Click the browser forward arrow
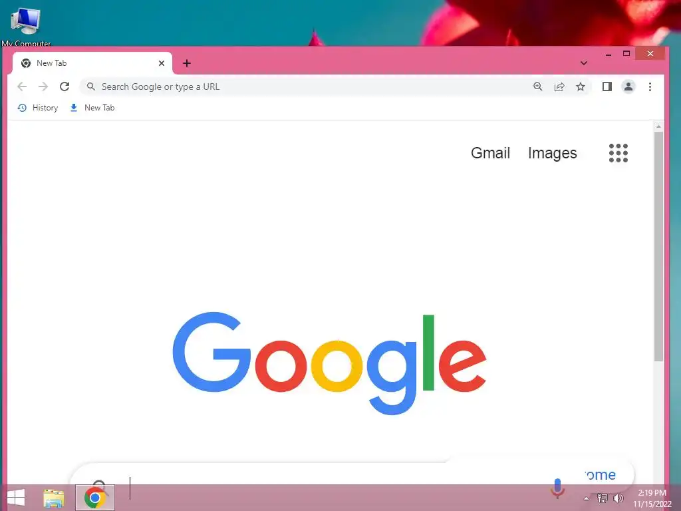681x511 pixels. click(x=43, y=86)
